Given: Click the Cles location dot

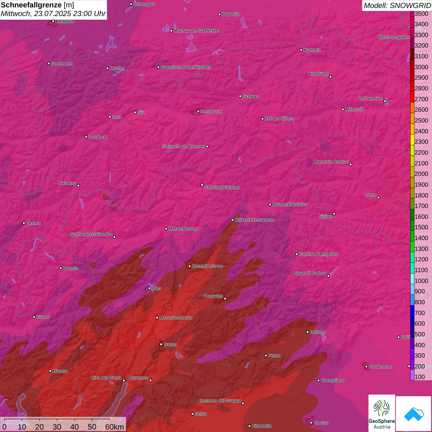Looking at the screenshot, I should (149, 288).
